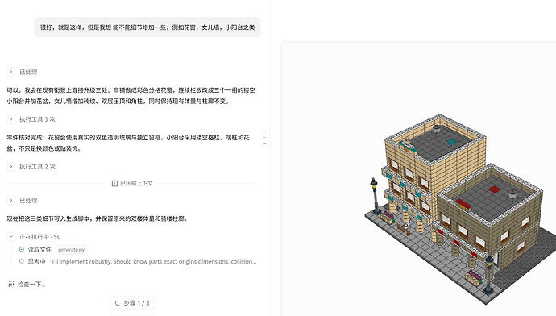The width and height of the screenshot is (556, 316).
Task: Collapse the 正在执行中 · 5s section
Action: point(11,236)
